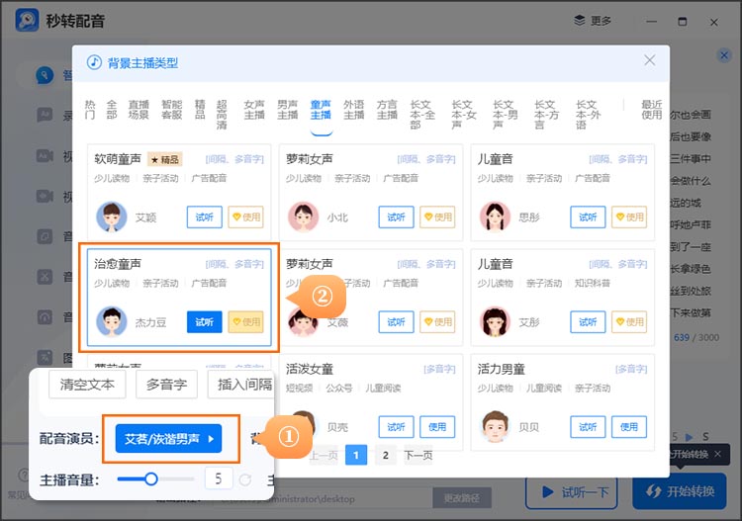This screenshot has width=742, height=521.
Task: Click the 多音字 tag on 活力男童
Action: [631, 369]
